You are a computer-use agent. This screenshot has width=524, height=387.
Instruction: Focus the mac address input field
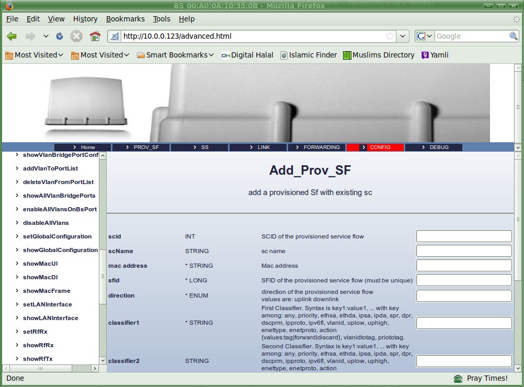tap(463, 266)
